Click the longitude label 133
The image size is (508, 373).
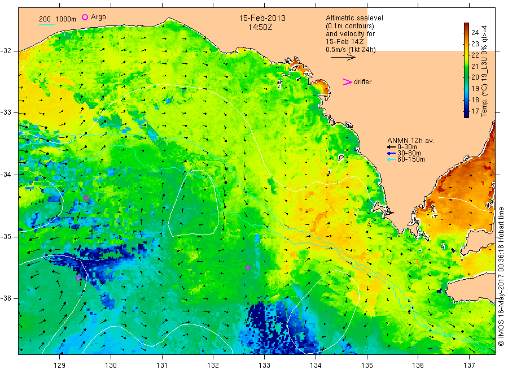264,366
